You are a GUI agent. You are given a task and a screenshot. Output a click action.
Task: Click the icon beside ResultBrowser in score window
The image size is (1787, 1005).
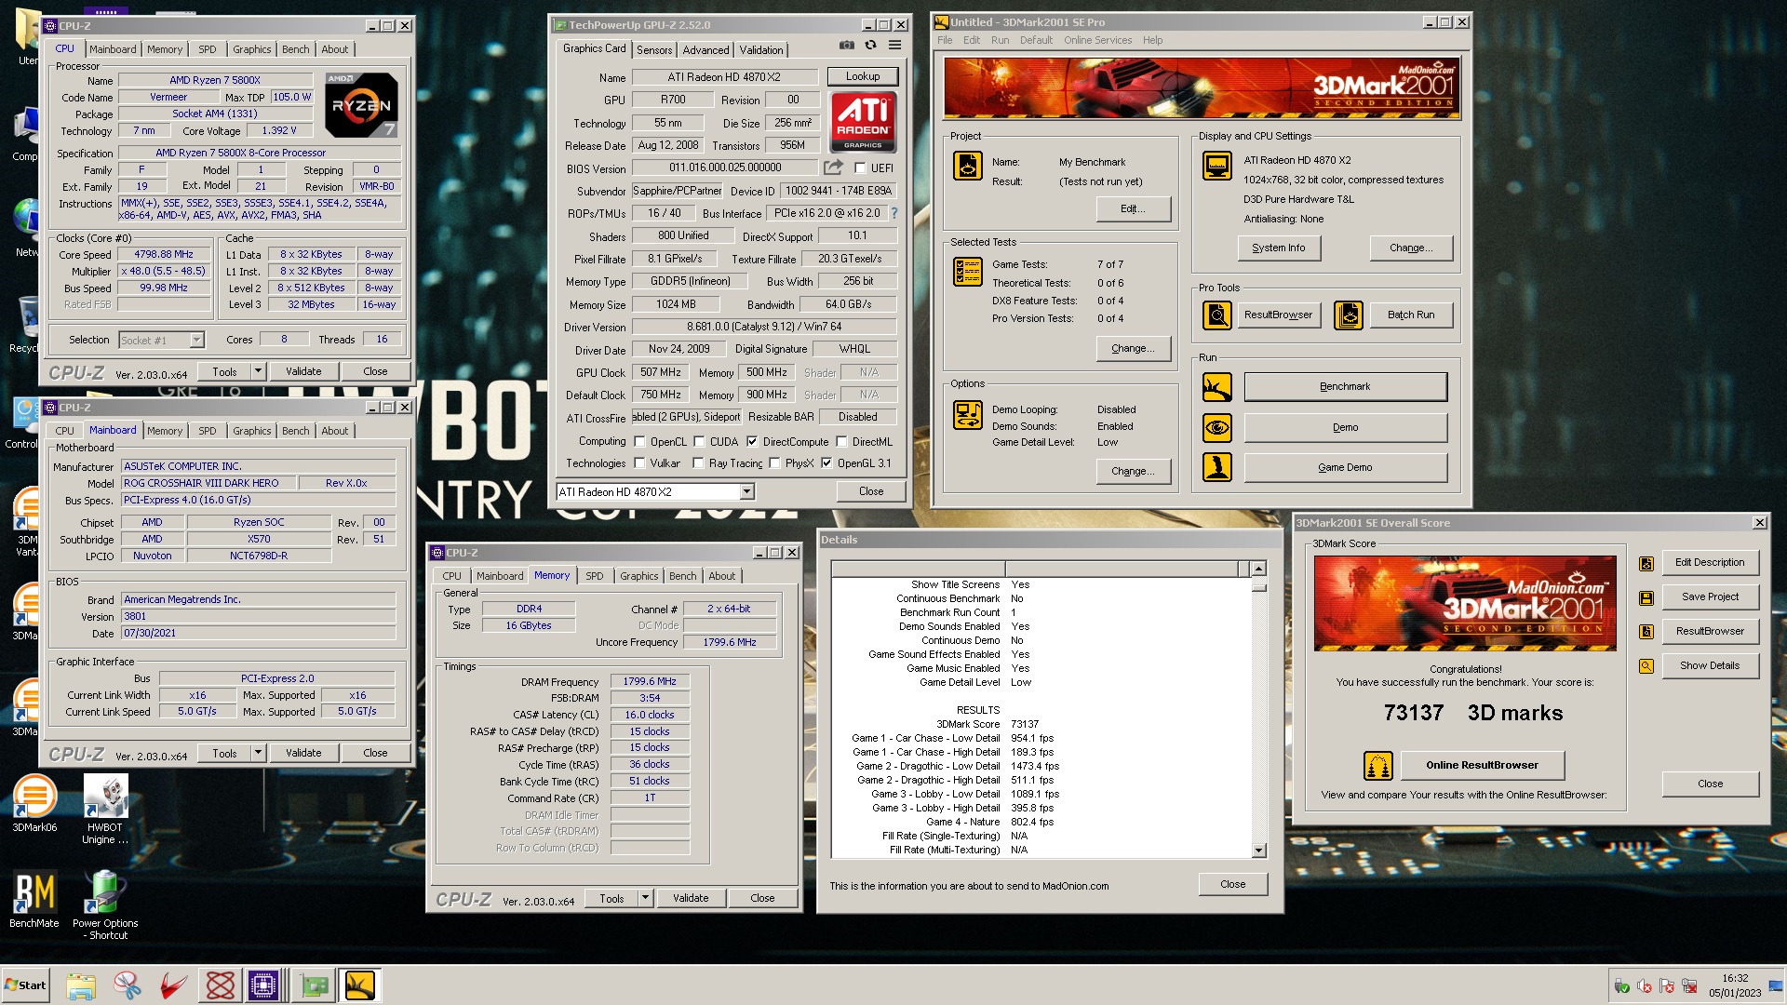[1646, 632]
